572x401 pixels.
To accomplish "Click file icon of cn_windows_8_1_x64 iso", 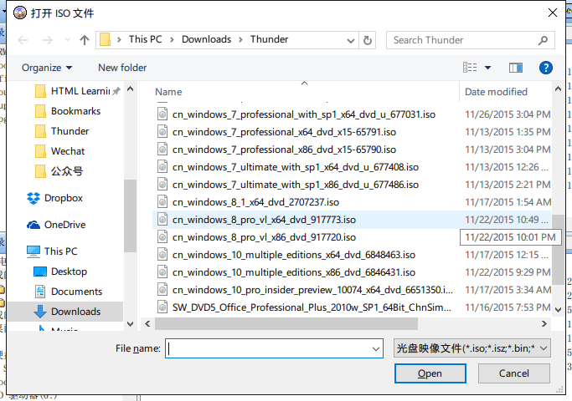I will (162, 202).
